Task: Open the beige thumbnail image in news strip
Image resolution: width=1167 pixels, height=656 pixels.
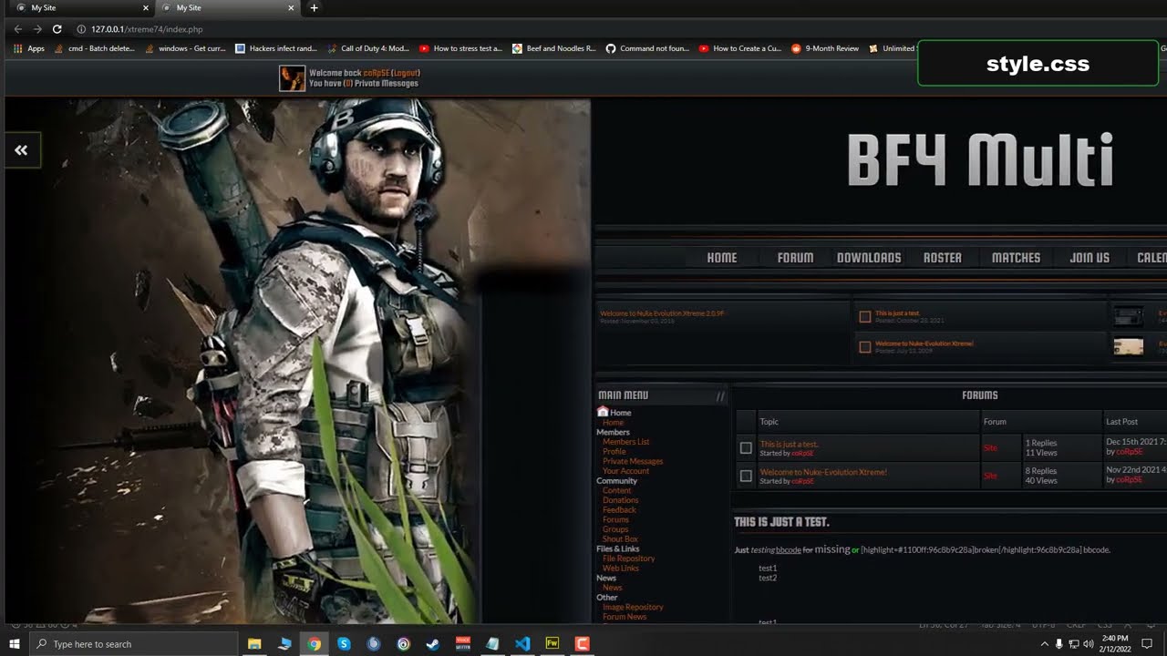Action: click(x=1128, y=346)
